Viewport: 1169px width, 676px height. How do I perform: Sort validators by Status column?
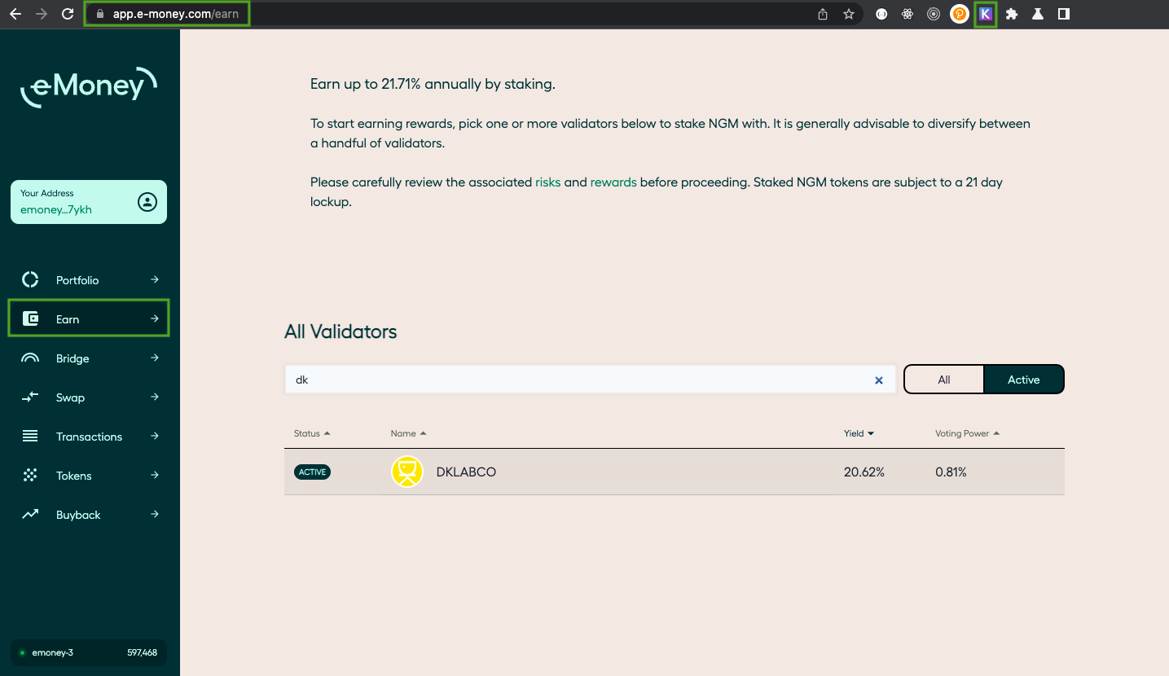click(312, 433)
